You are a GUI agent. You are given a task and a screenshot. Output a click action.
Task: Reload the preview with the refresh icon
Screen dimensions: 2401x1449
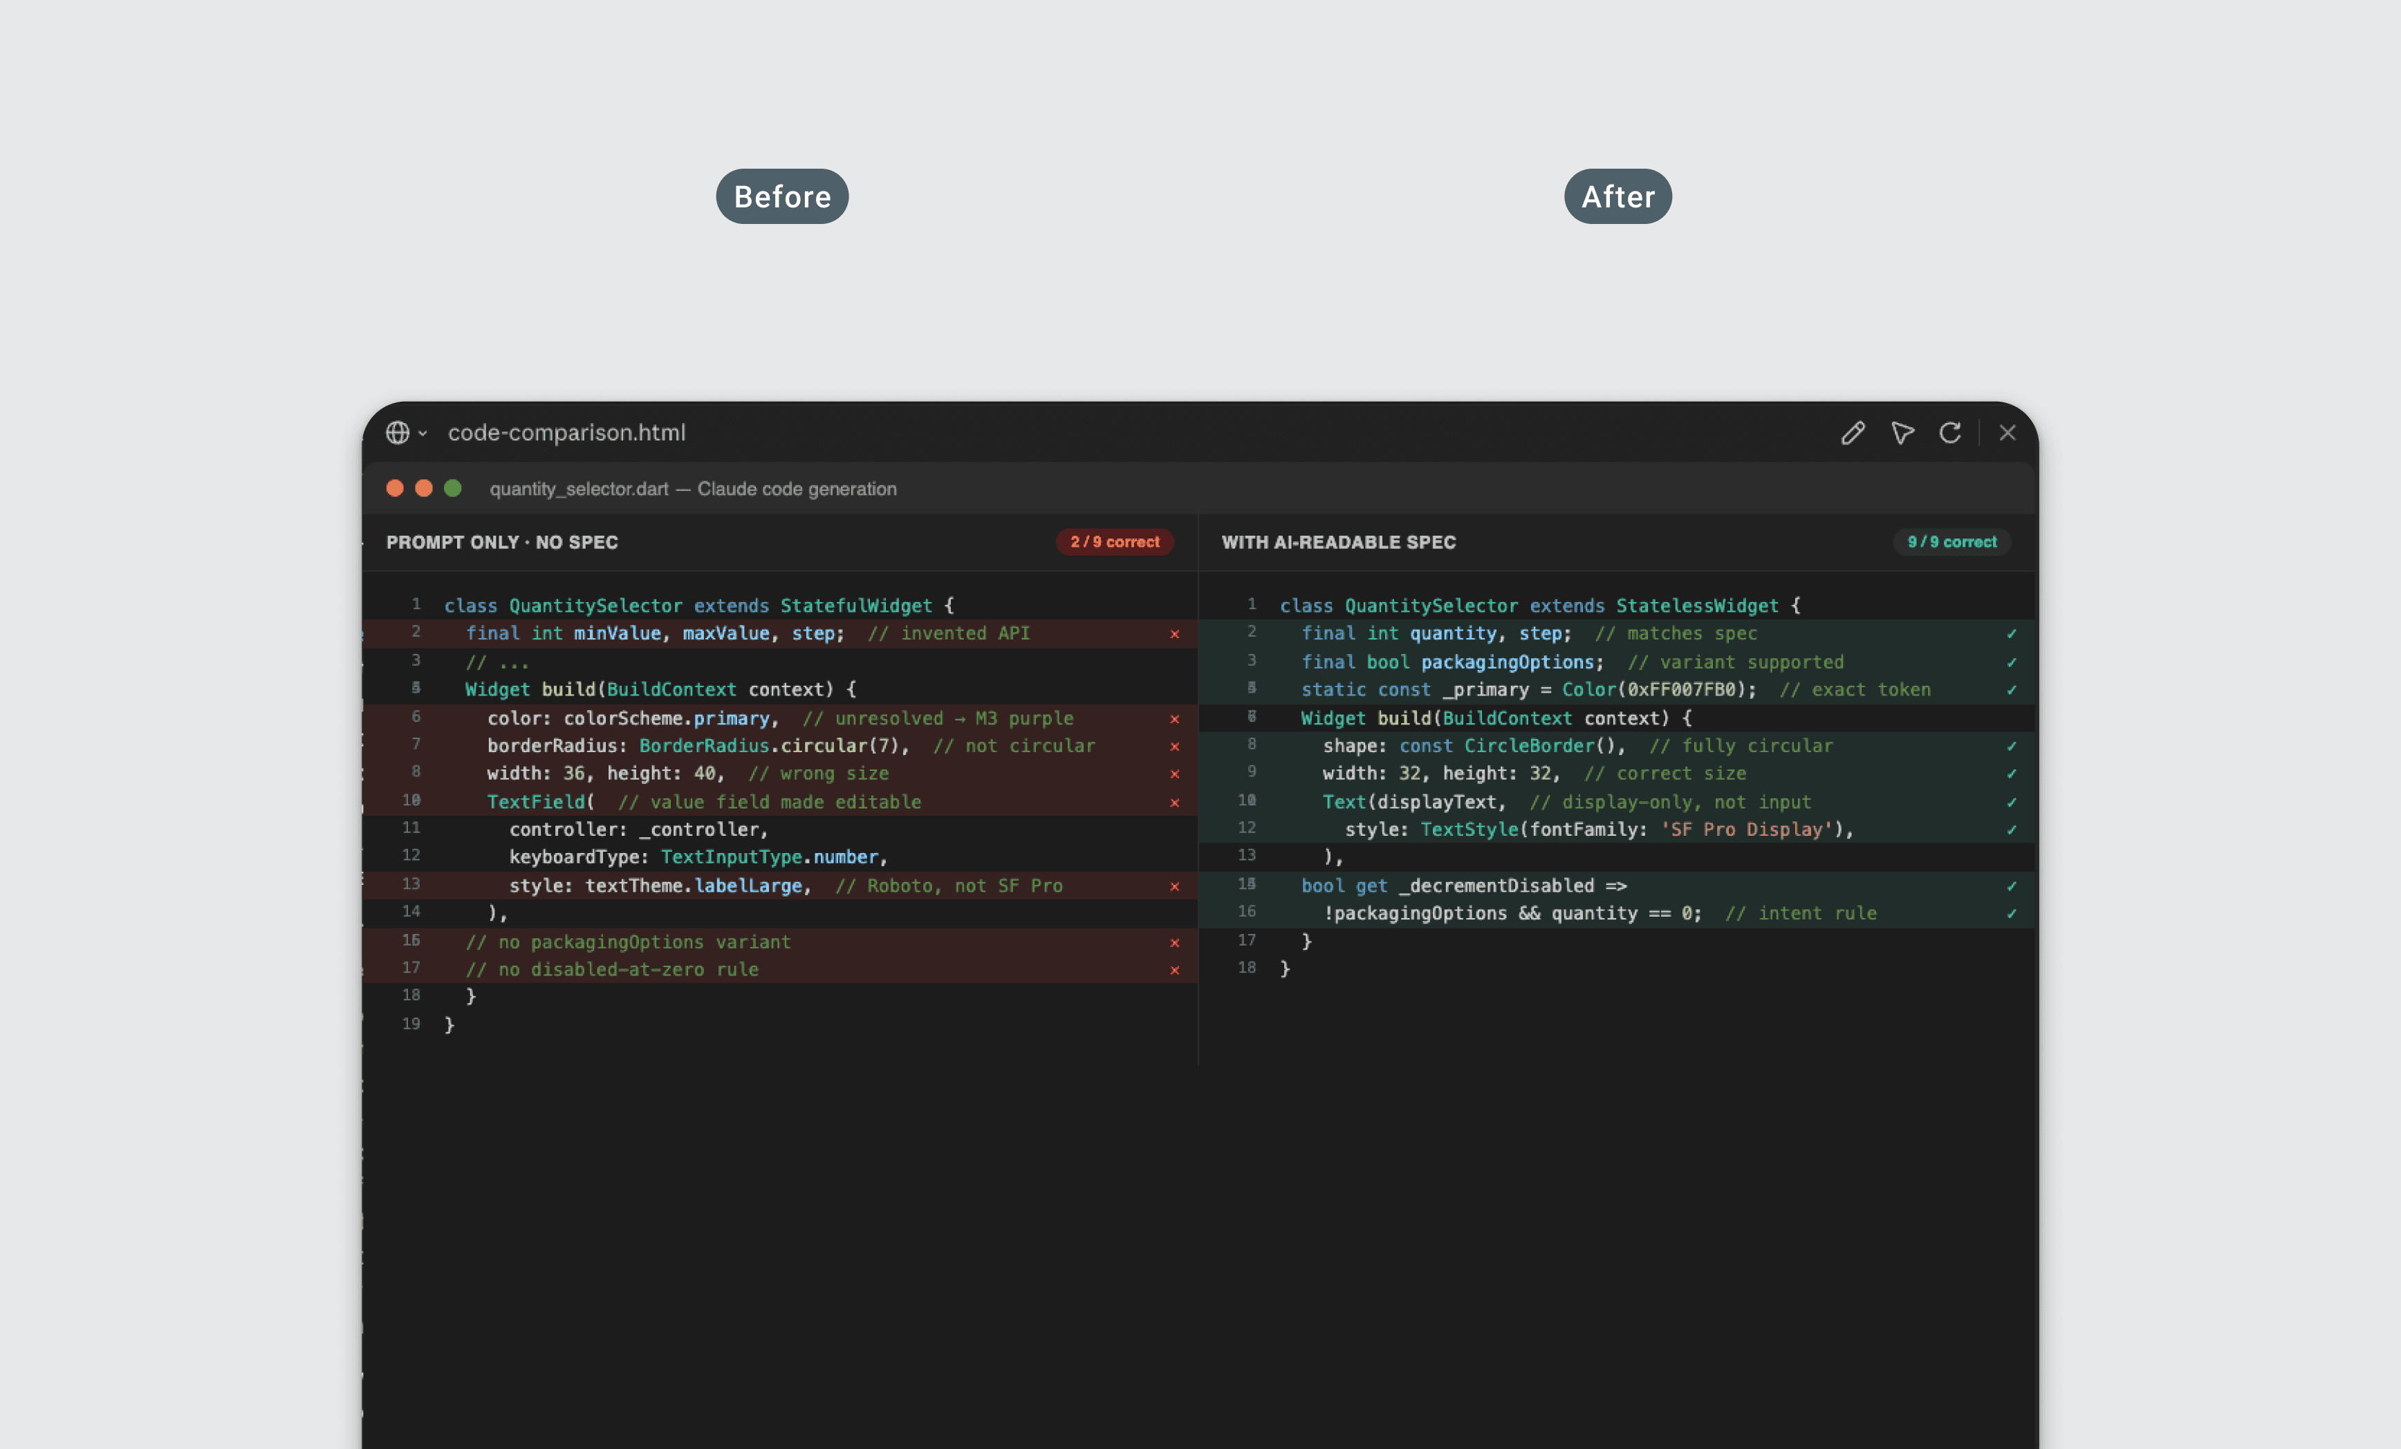[1950, 433]
